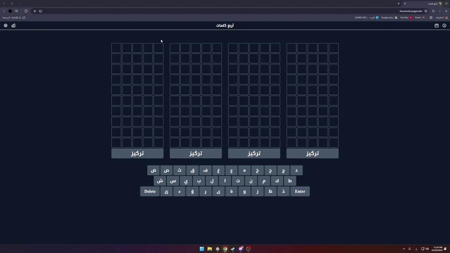Tap the ن key
This screenshot has width=450, height=253.
pos(251,181)
